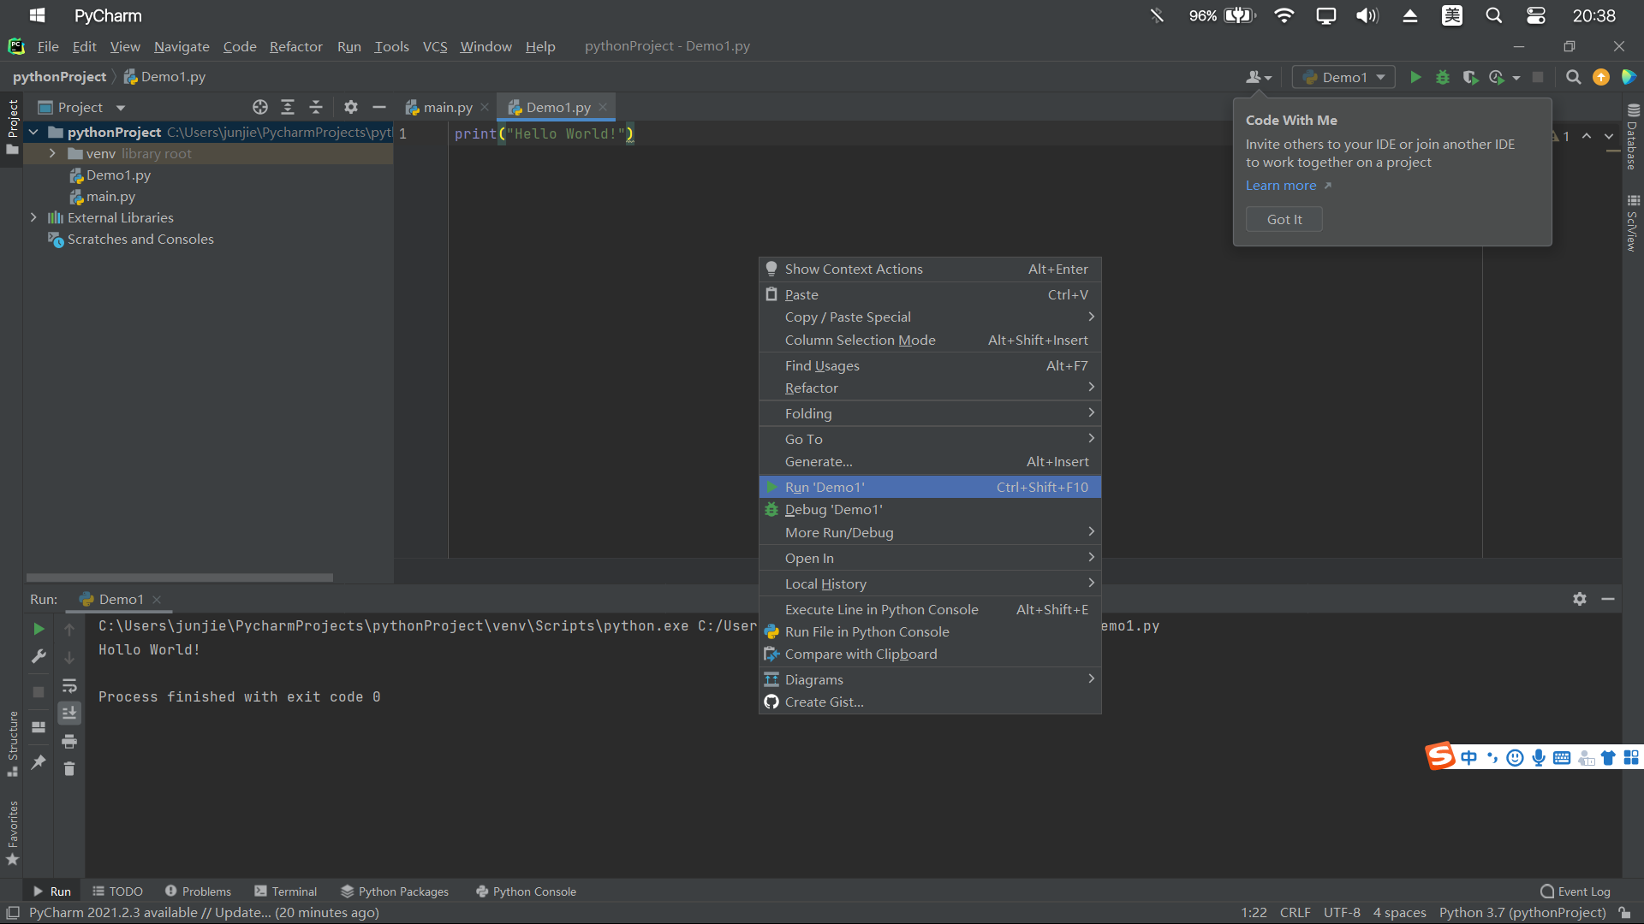Toggle soft-wrap in Run console
The height and width of the screenshot is (924, 1644).
point(69,685)
